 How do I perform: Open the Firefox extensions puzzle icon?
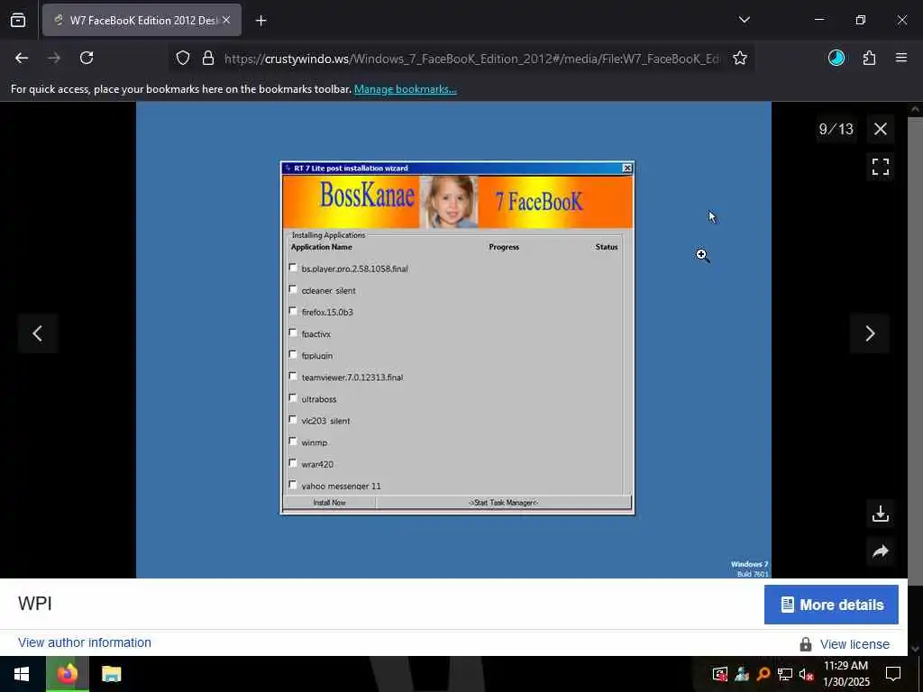click(x=869, y=58)
